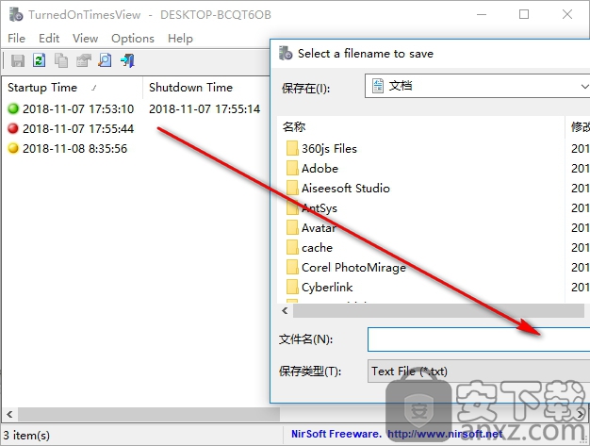Click the red status icon for 17:55:44 entry
Screen dimensions: 590x446
(x=13, y=129)
